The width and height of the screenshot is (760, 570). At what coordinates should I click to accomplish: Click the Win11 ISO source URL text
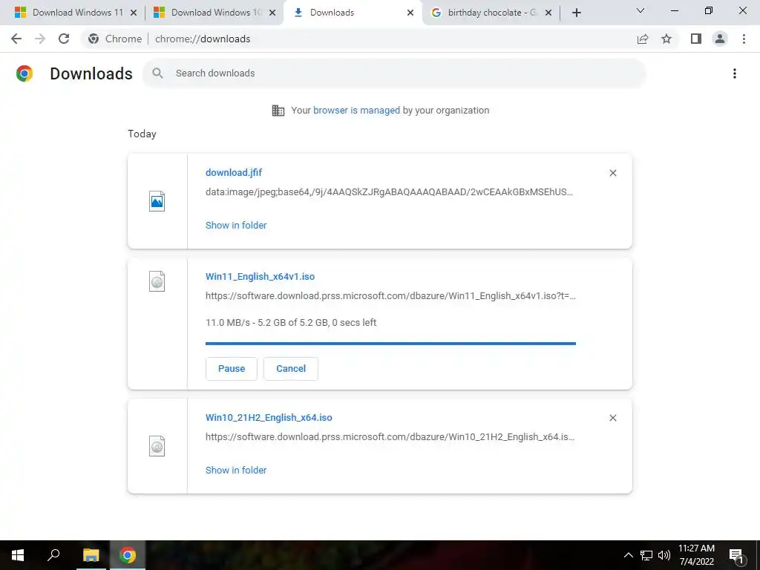pyautogui.click(x=390, y=295)
